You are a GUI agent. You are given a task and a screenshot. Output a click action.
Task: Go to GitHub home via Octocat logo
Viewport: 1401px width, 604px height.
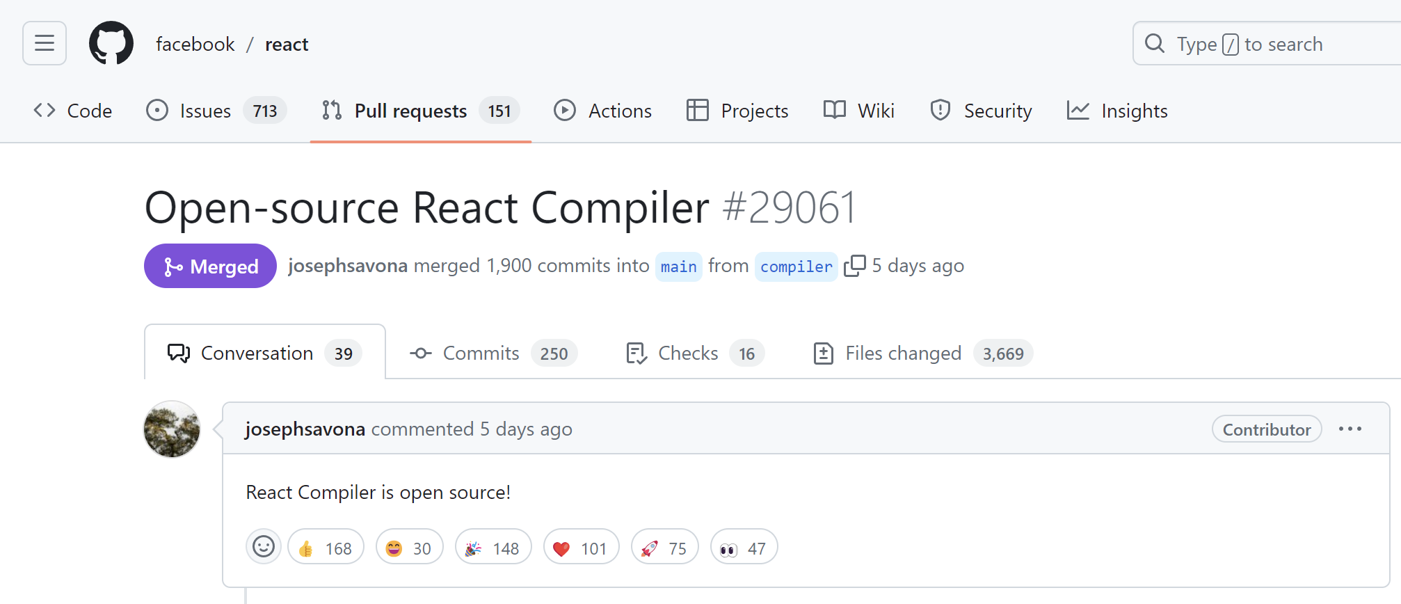111,43
